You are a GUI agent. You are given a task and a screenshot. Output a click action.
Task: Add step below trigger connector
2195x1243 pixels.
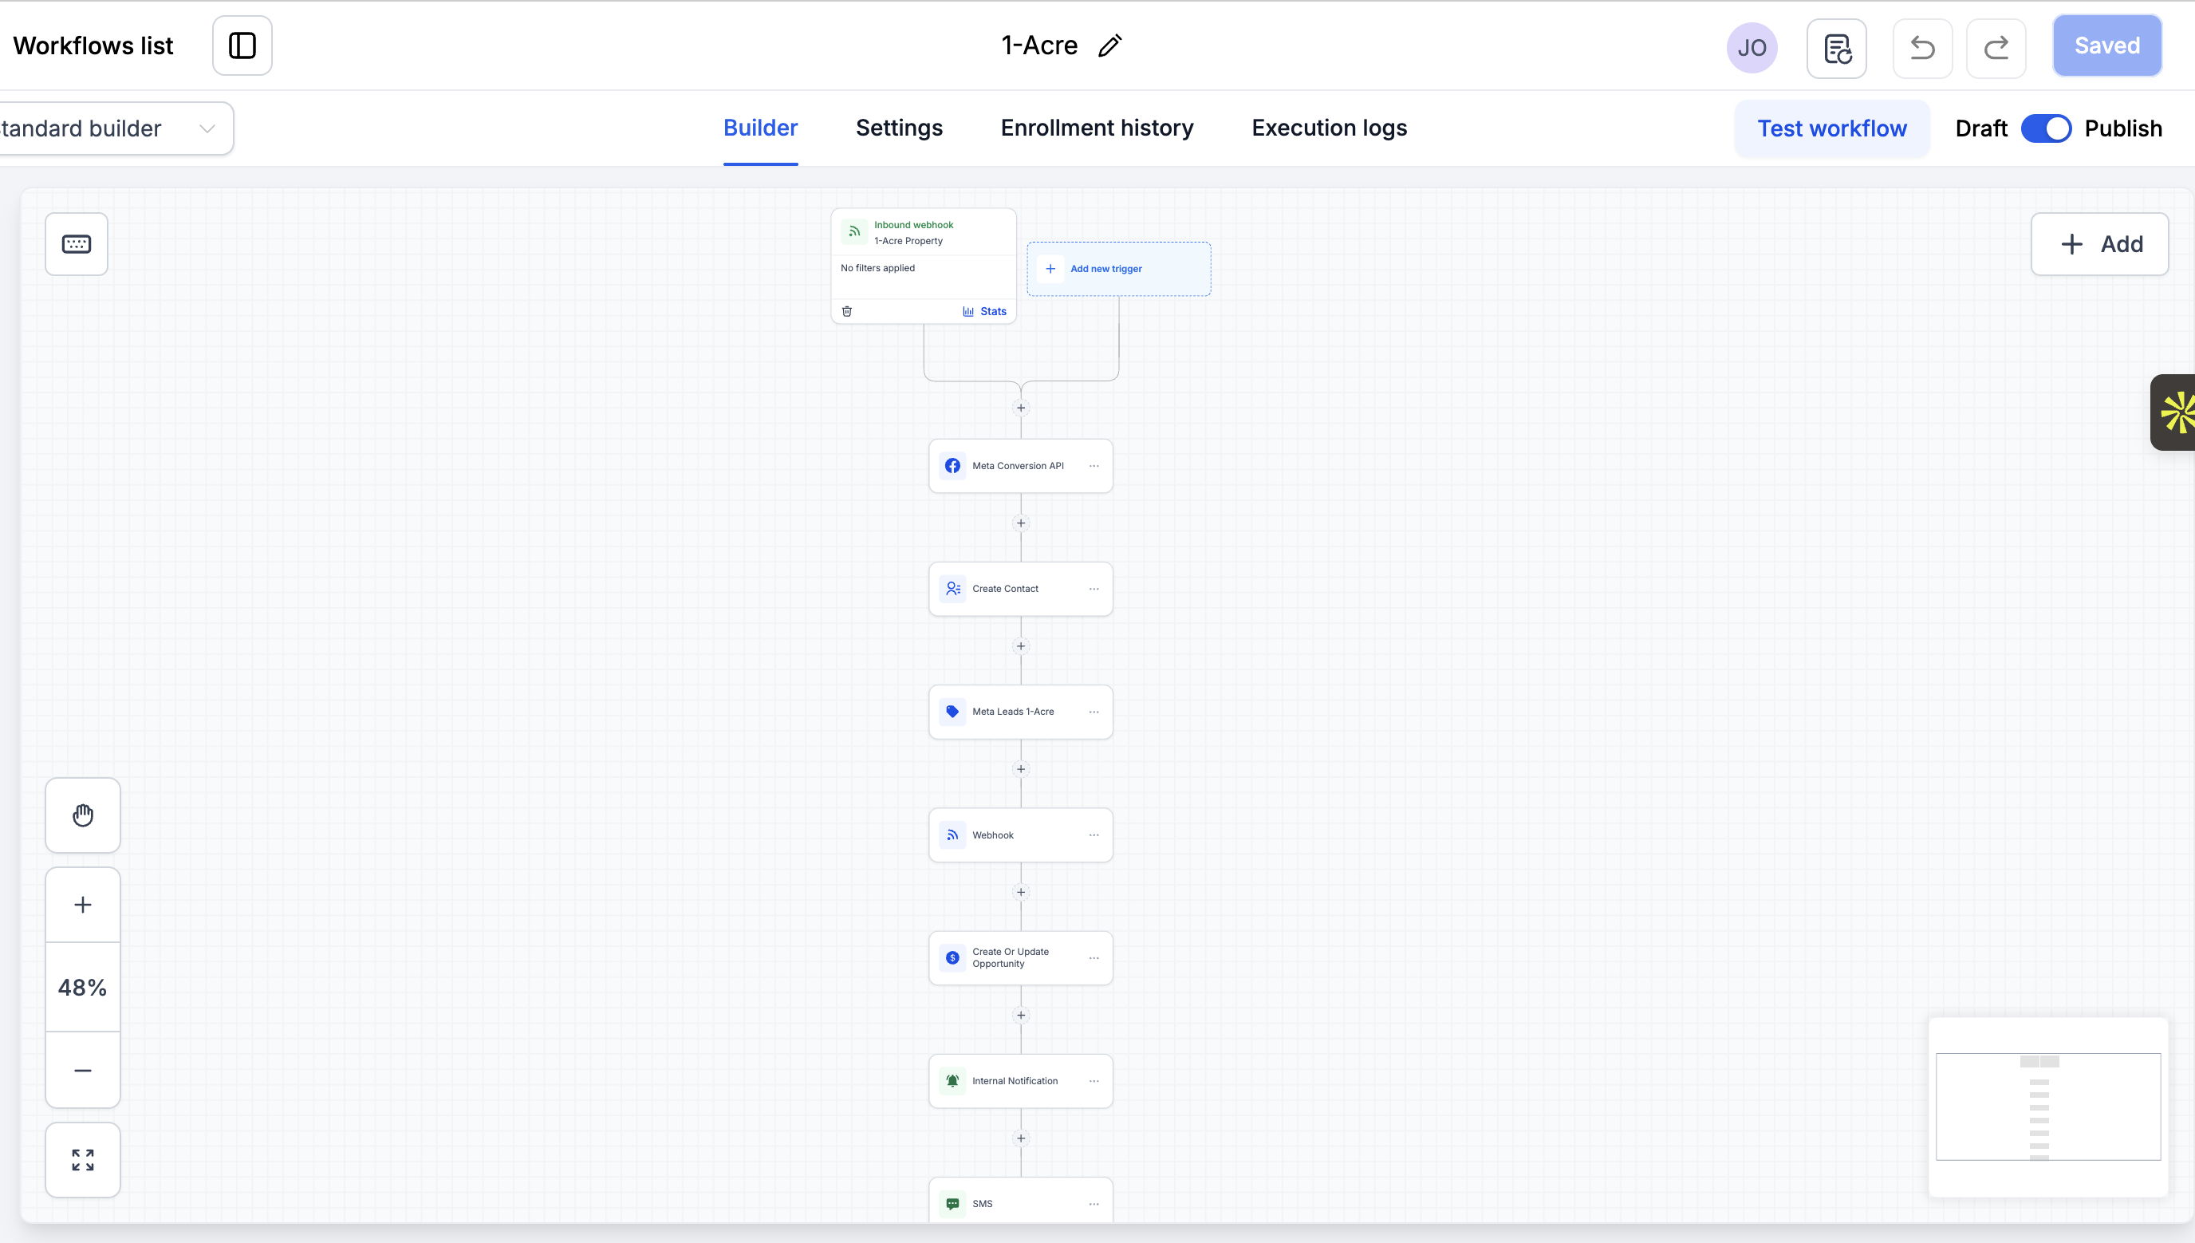[x=1021, y=408]
